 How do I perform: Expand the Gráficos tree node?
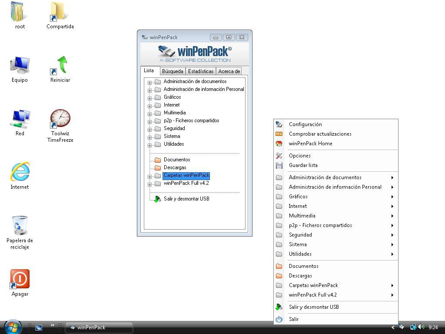(149, 98)
